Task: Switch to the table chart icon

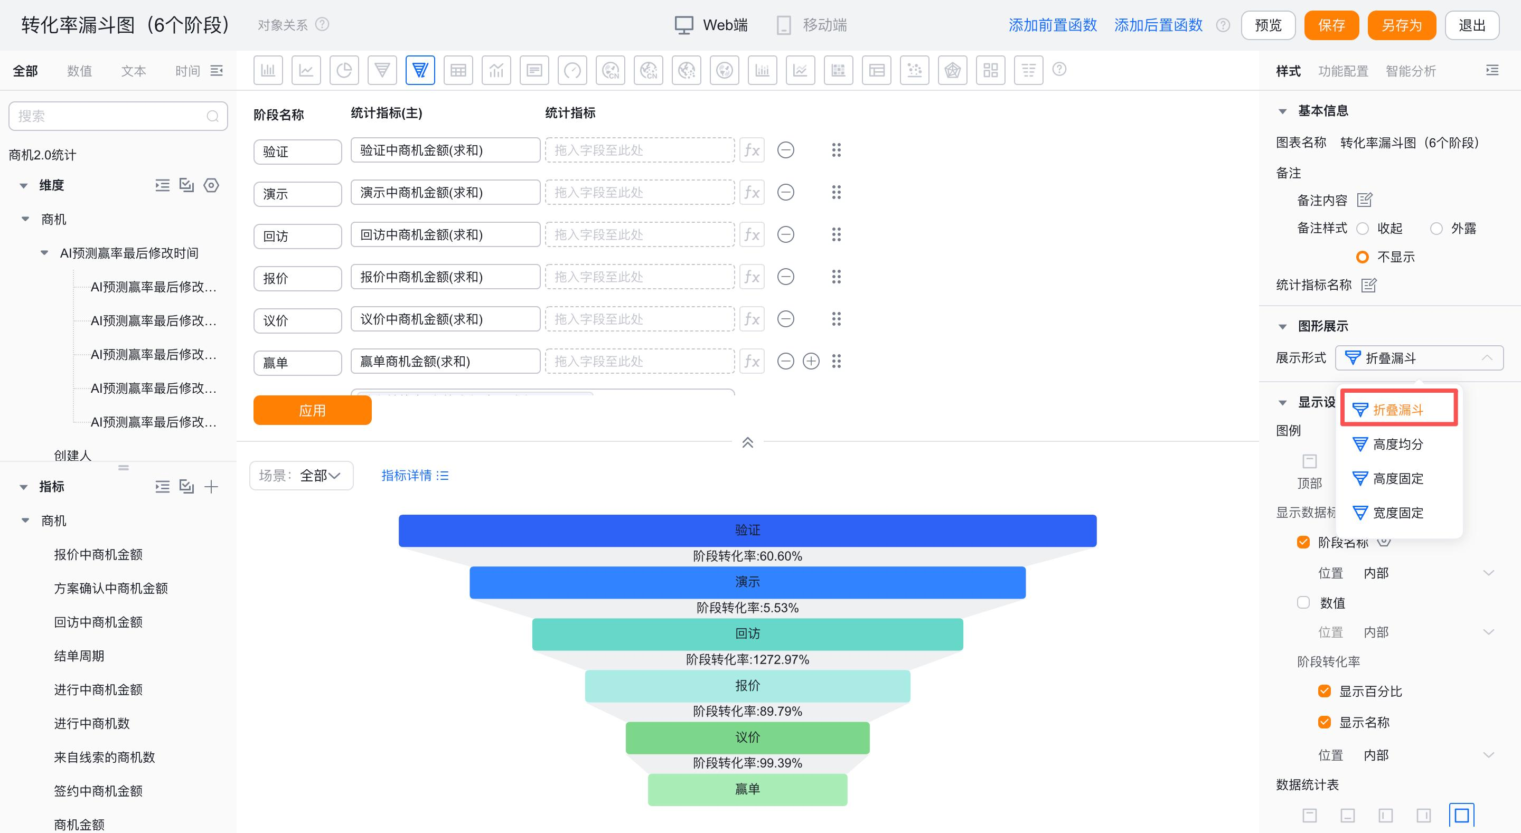Action: (458, 70)
